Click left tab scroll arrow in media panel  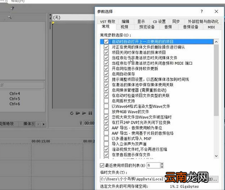click(x=39, y=124)
